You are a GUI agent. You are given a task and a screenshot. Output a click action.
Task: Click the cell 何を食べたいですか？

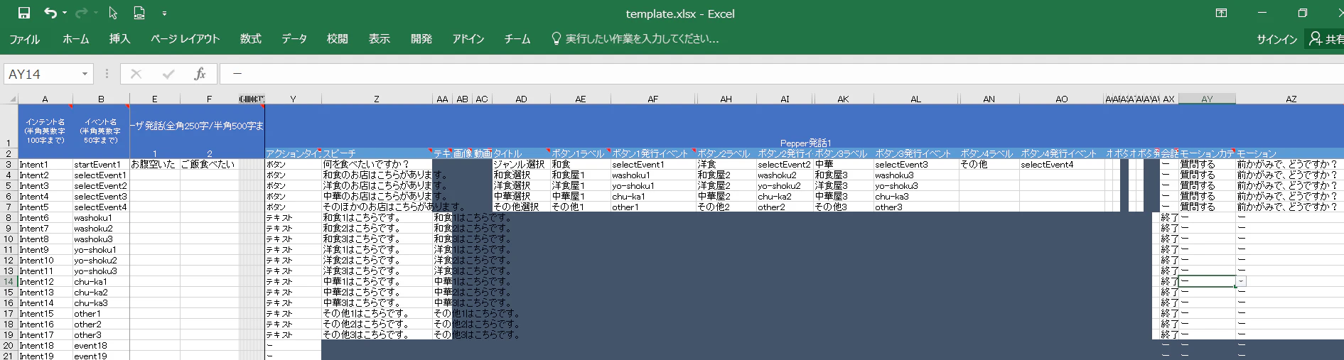click(376, 165)
